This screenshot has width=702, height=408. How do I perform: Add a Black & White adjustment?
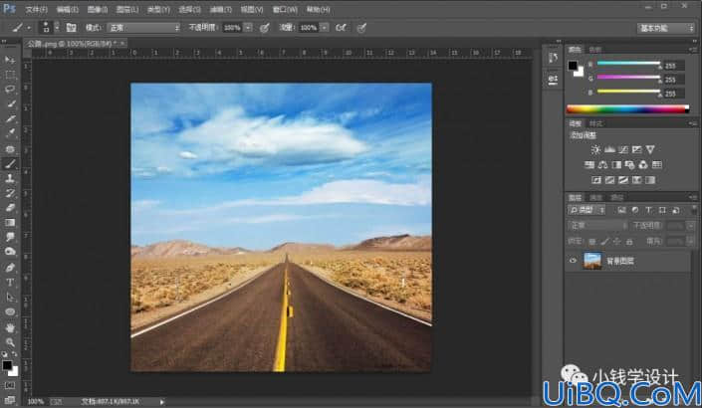[x=616, y=165]
